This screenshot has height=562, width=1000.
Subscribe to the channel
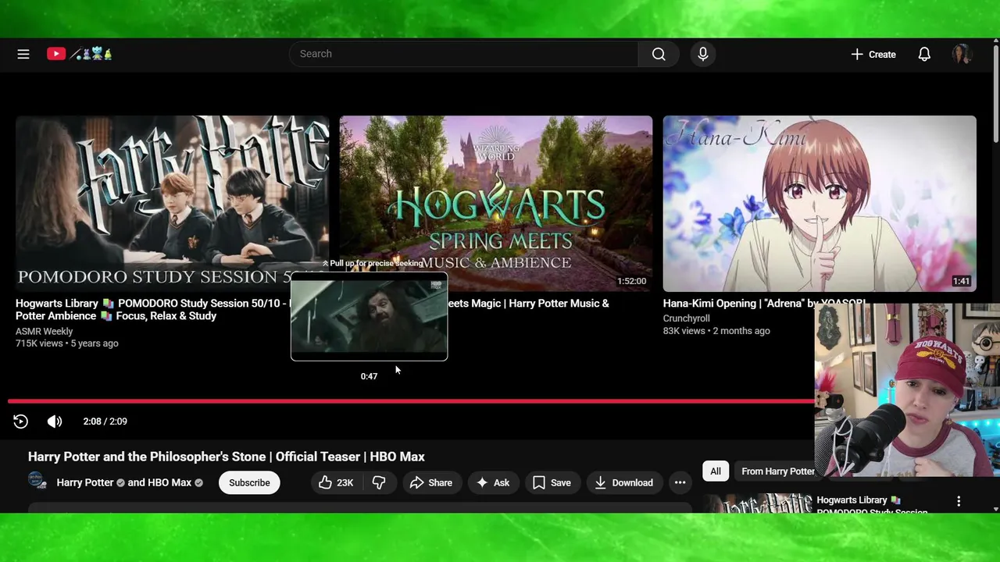[249, 482]
